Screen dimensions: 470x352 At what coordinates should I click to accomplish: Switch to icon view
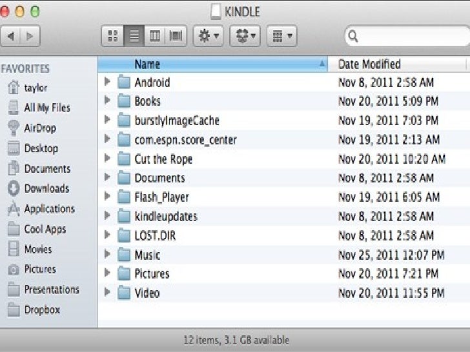click(113, 36)
